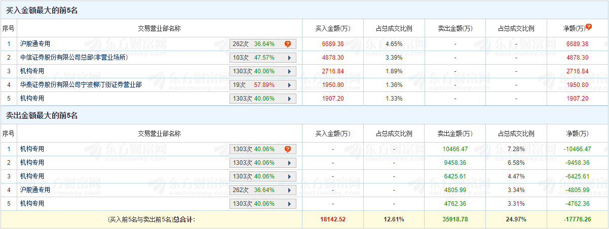Click the total buy amount 18142.52

pyautogui.click(x=332, y=220)
